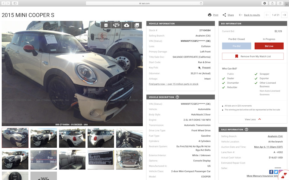Select engine bay thumbnail
Screen dimensions: 289x180
(x=129, y=160)
